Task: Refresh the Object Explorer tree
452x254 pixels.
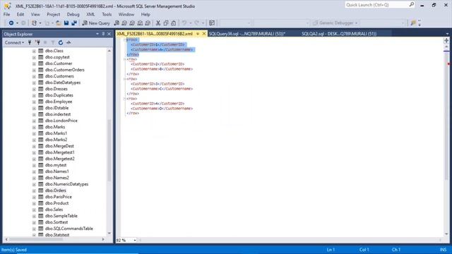Action: tap(61, 42)
